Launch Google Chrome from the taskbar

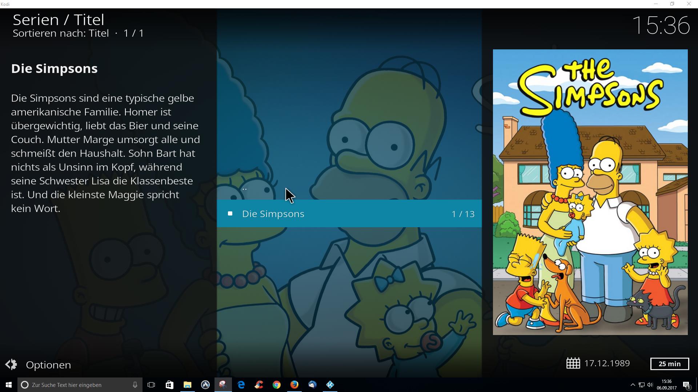point(277,385)
